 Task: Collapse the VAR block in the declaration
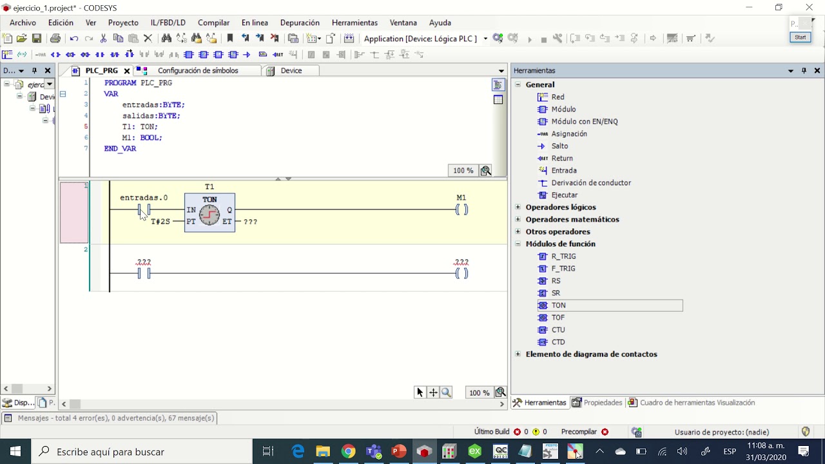[63, 94]
